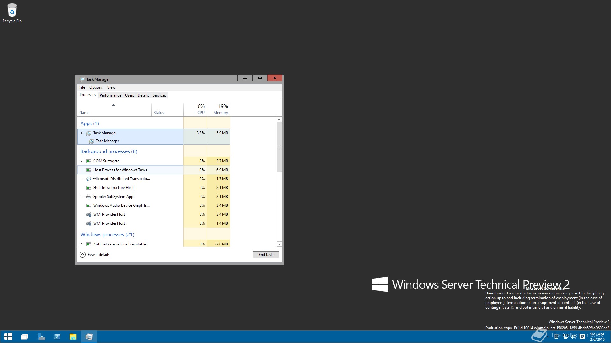Viewport: 611px width, 343px height.
Task: Click the 3.4 MB WMI Provider Host icon
Action: tap(89, 214)
